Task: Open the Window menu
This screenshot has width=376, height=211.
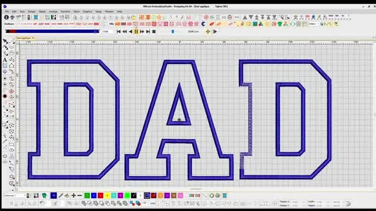Action: (109, 12)
